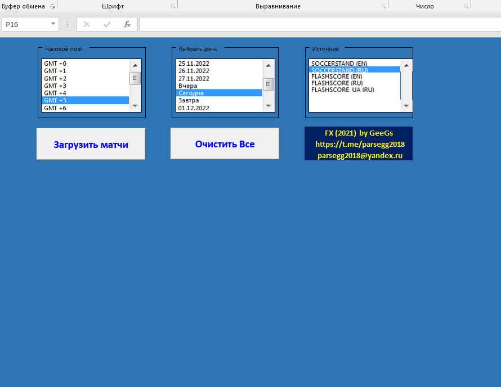This screenshot has width=501, height=387.
Task: Click the formula bar cancel X icon
Action: click(x=87, y=24)
